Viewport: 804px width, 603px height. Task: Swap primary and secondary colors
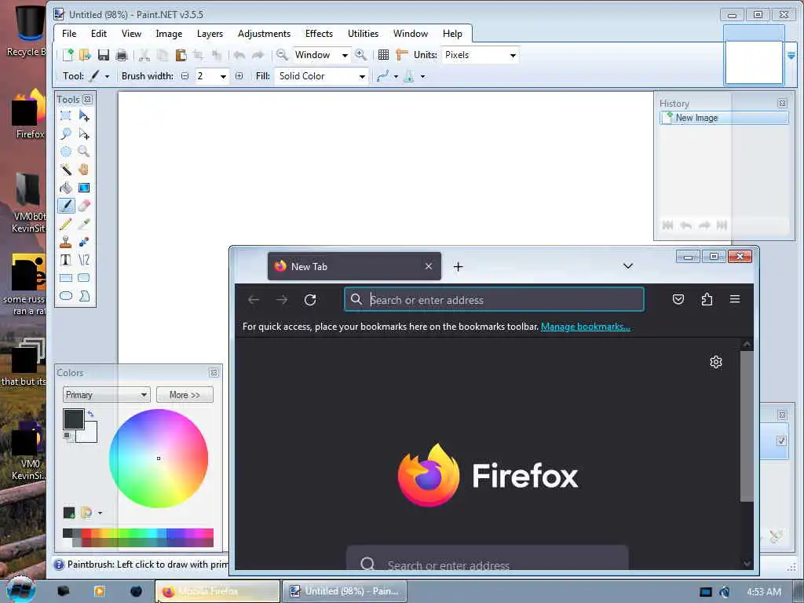(x=91, y=413)
